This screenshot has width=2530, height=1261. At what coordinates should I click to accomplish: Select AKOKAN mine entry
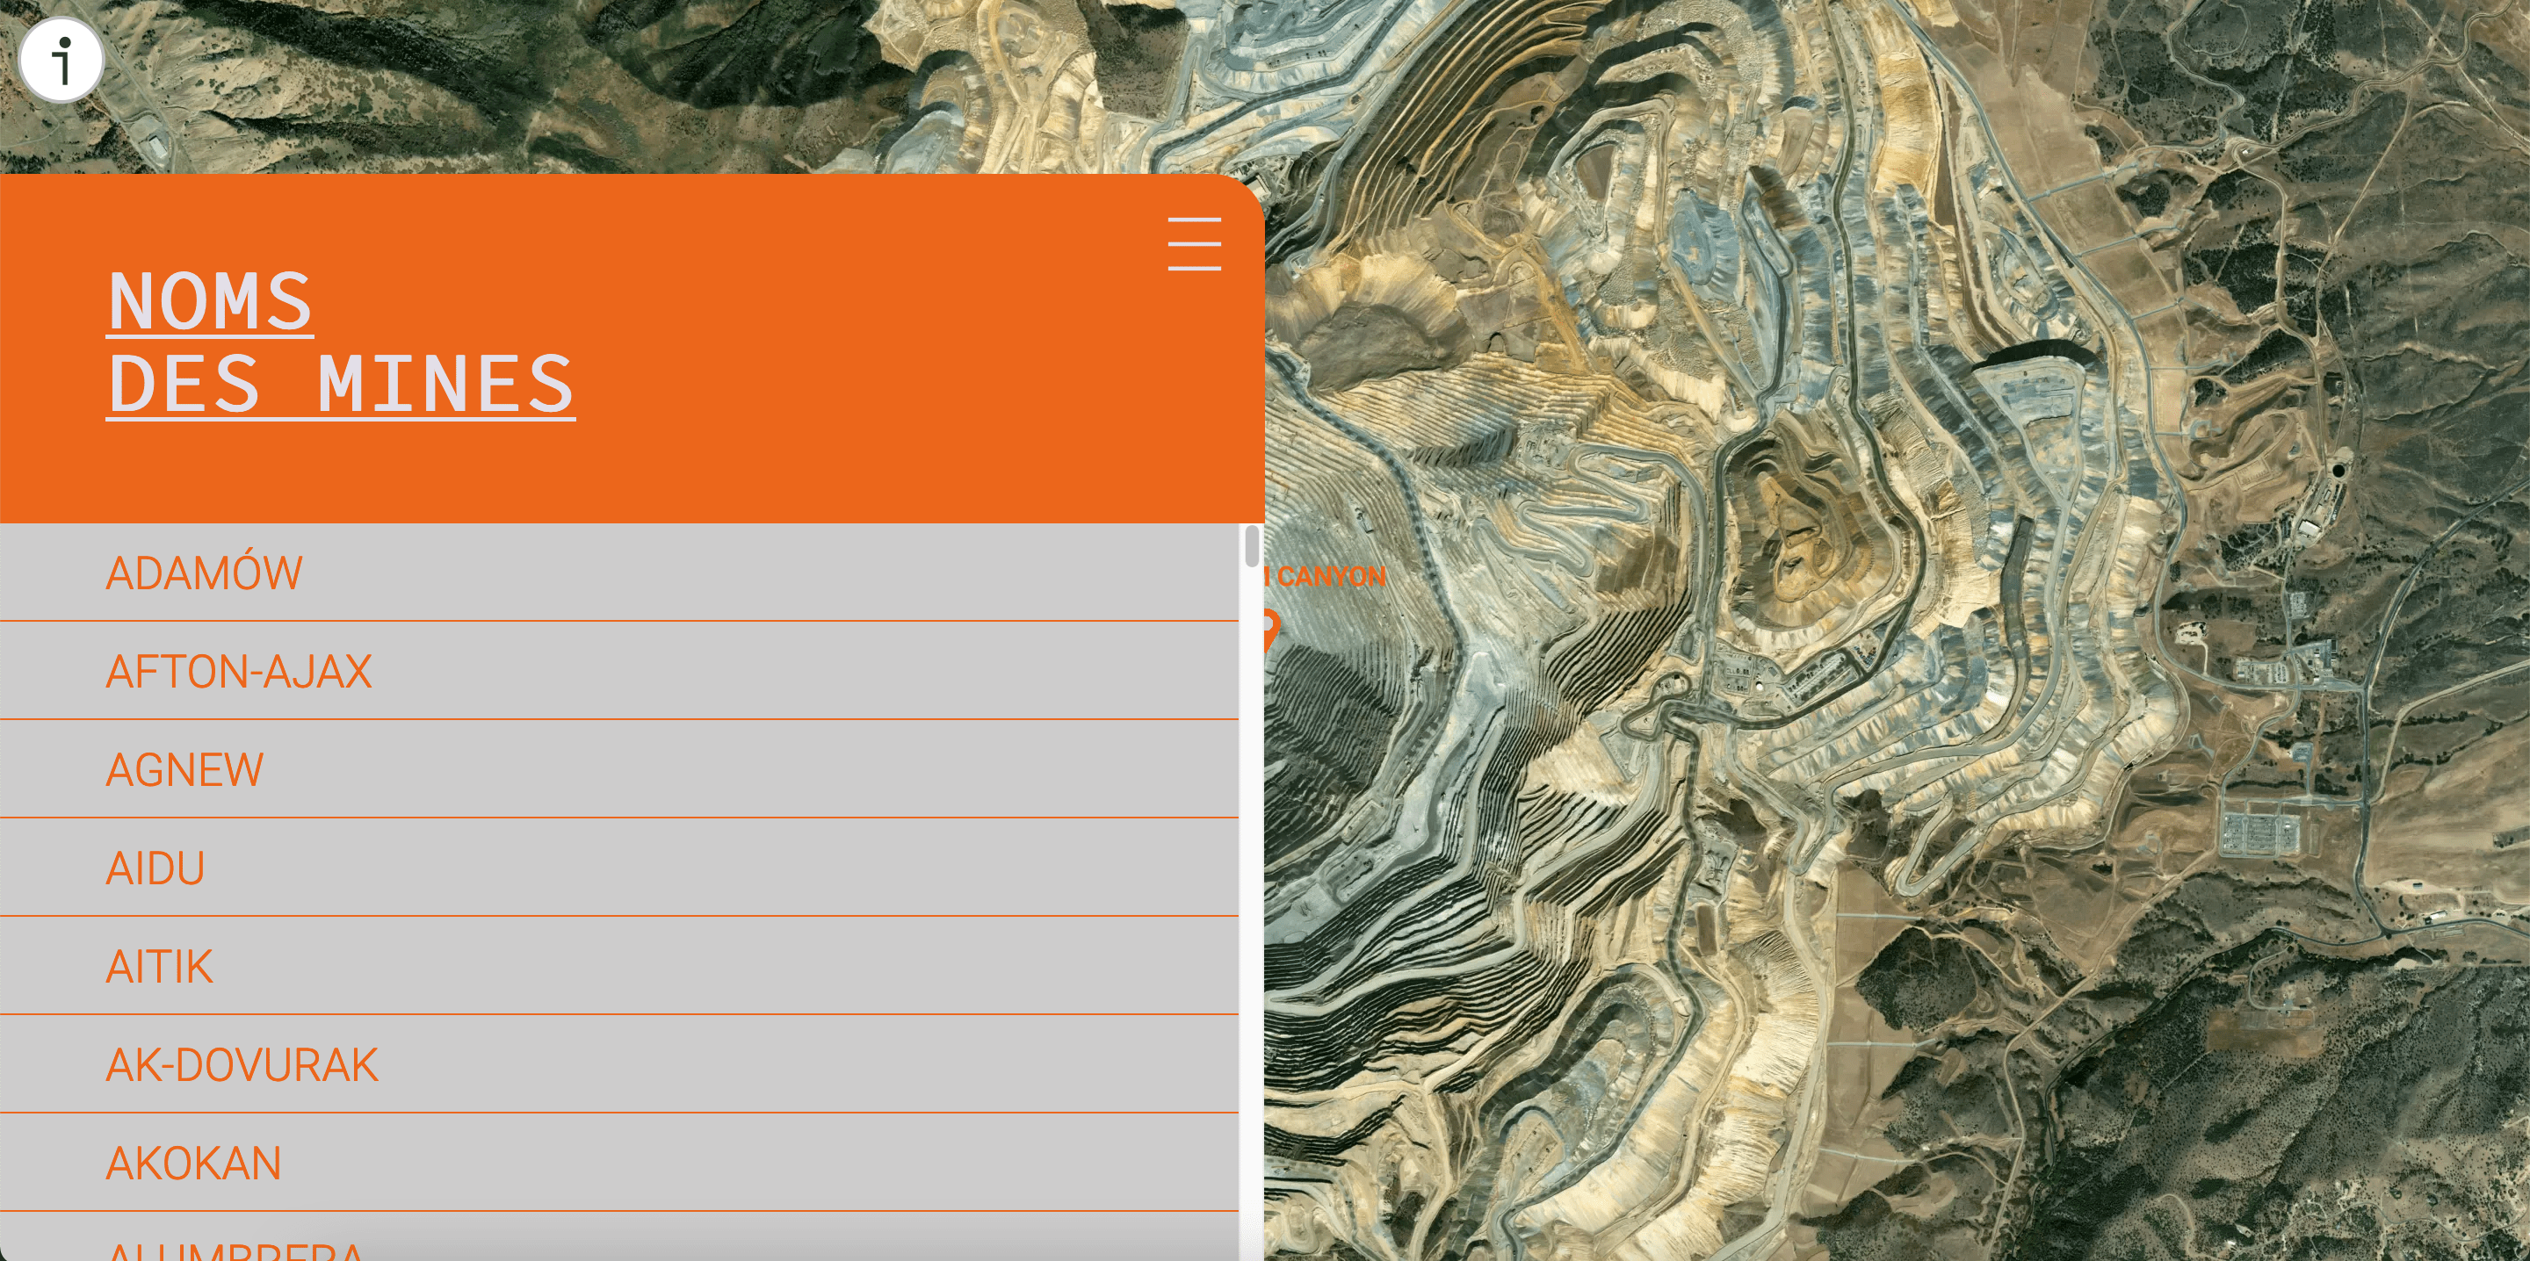pos(193,1163)
